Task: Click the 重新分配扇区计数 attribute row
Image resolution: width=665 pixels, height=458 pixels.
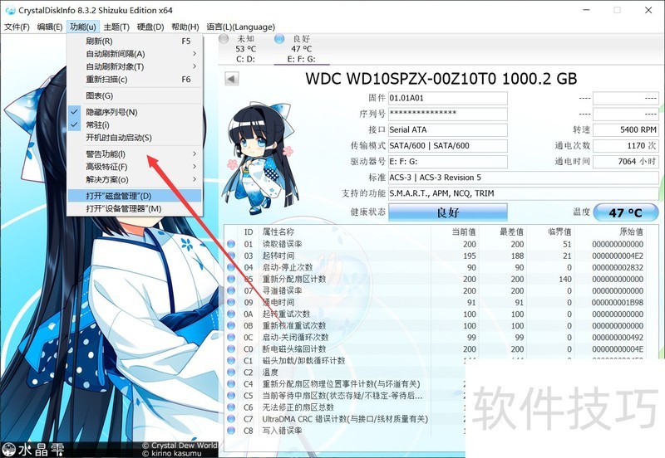Action: pos(436,279)
